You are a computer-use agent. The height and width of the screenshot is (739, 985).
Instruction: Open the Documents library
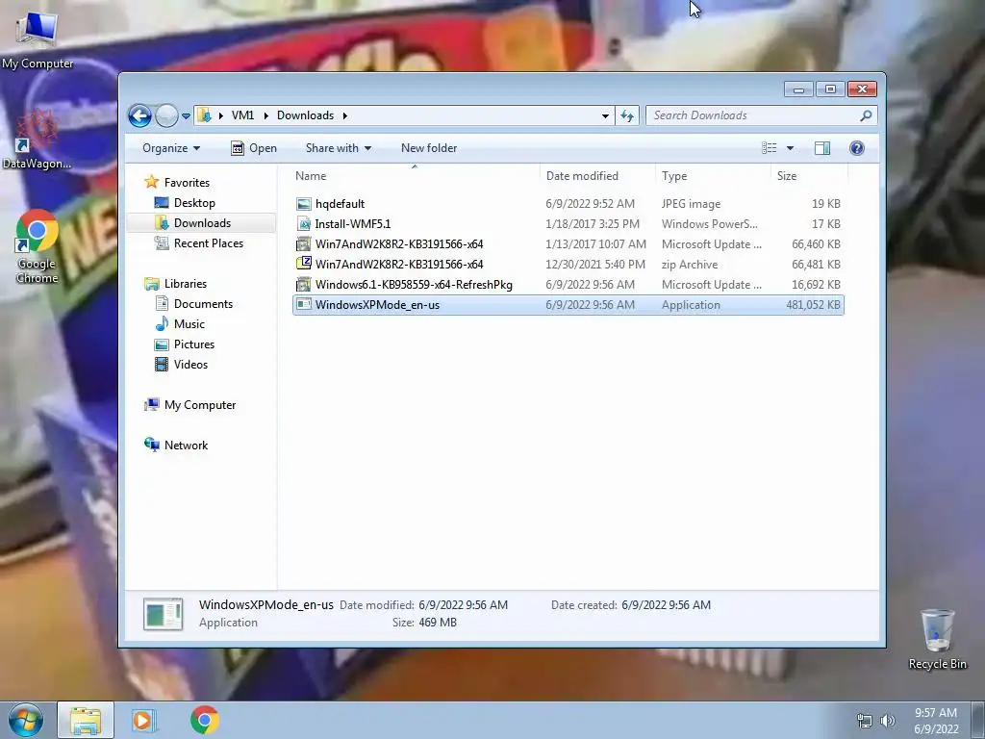pyautogui.click(x=203, y=304)
